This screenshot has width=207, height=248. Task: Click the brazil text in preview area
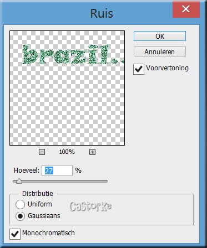73,54
